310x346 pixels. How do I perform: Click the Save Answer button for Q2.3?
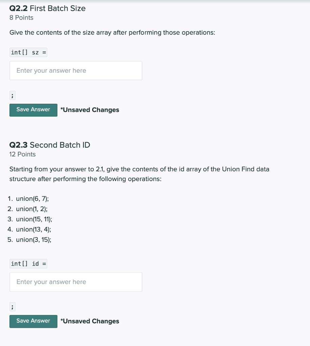33,321
